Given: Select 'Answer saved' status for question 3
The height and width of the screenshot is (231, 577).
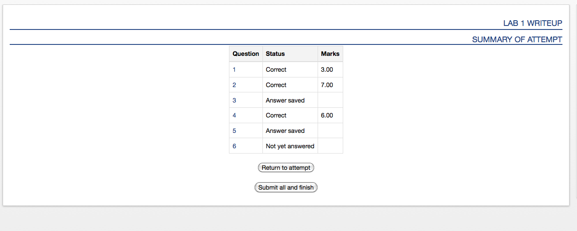Looking at the screenshot, I should click(285, 100).
